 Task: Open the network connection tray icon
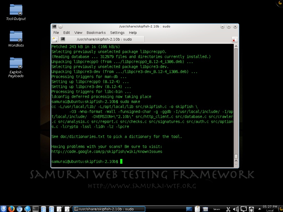coord(251,209)
